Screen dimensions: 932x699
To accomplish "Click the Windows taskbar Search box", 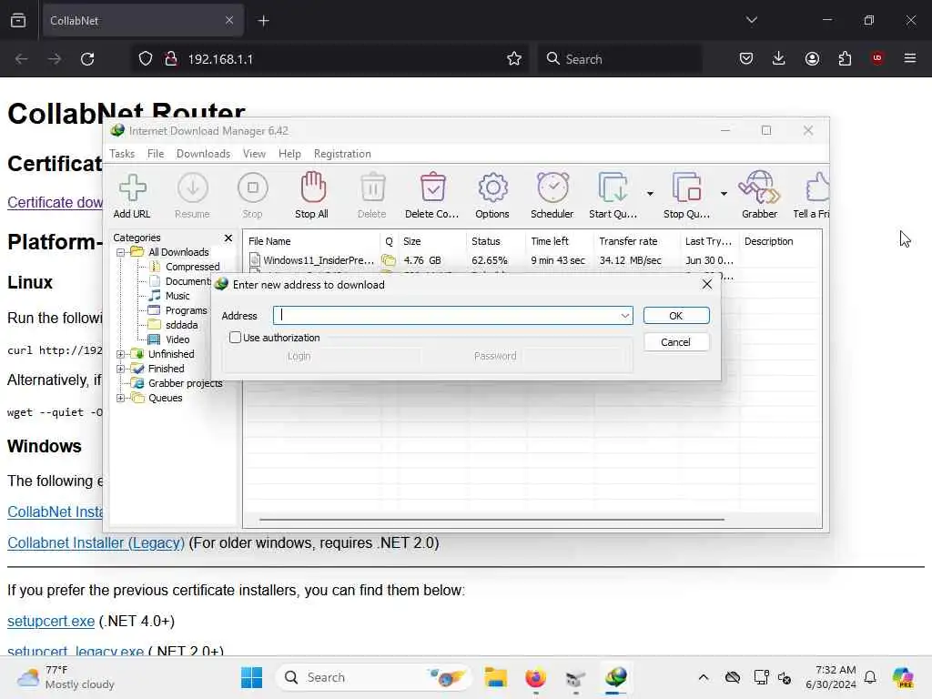I will (374, 677).
